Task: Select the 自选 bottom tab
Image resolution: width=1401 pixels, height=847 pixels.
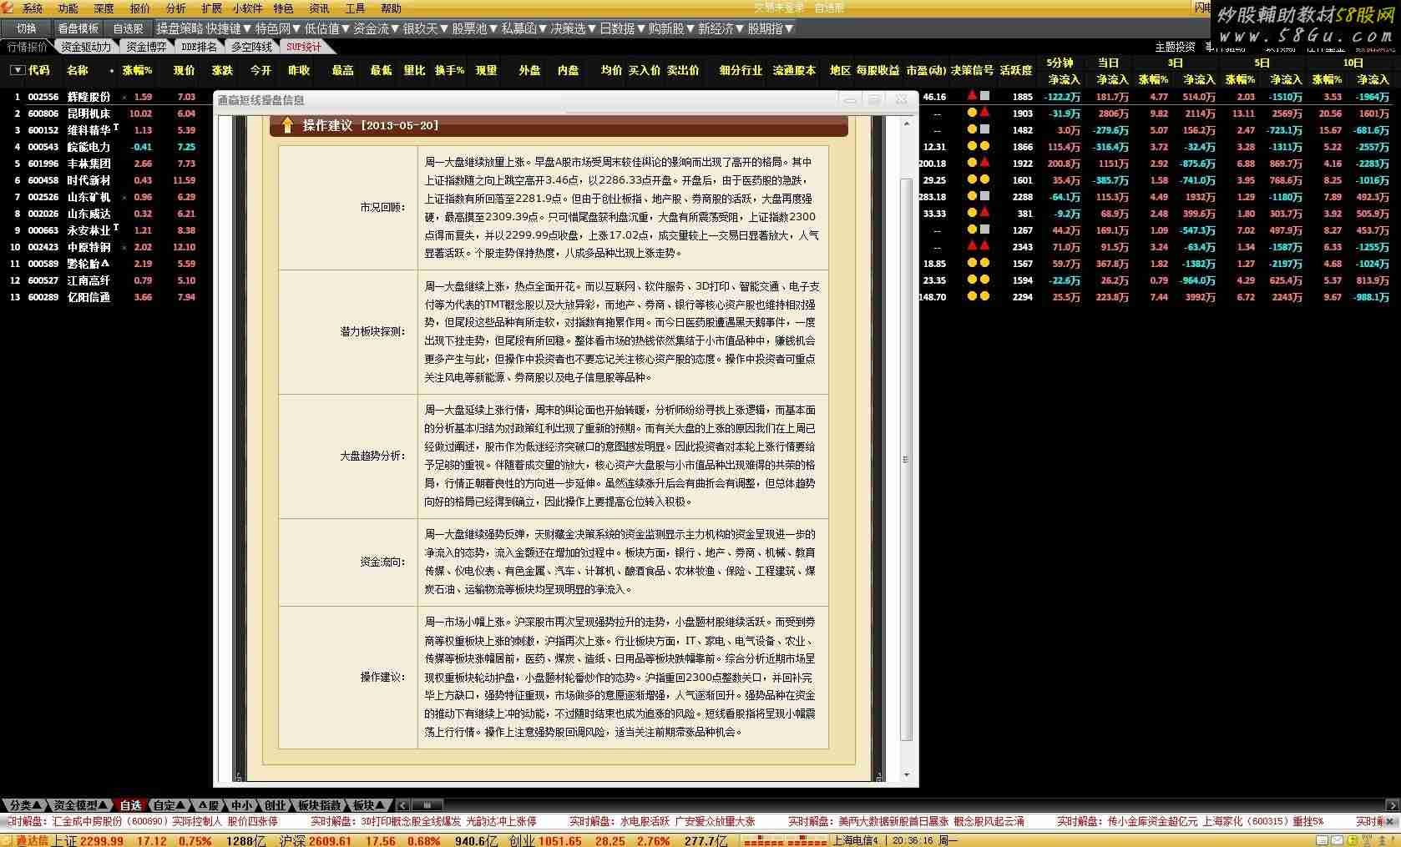Action: click(131, 805)
